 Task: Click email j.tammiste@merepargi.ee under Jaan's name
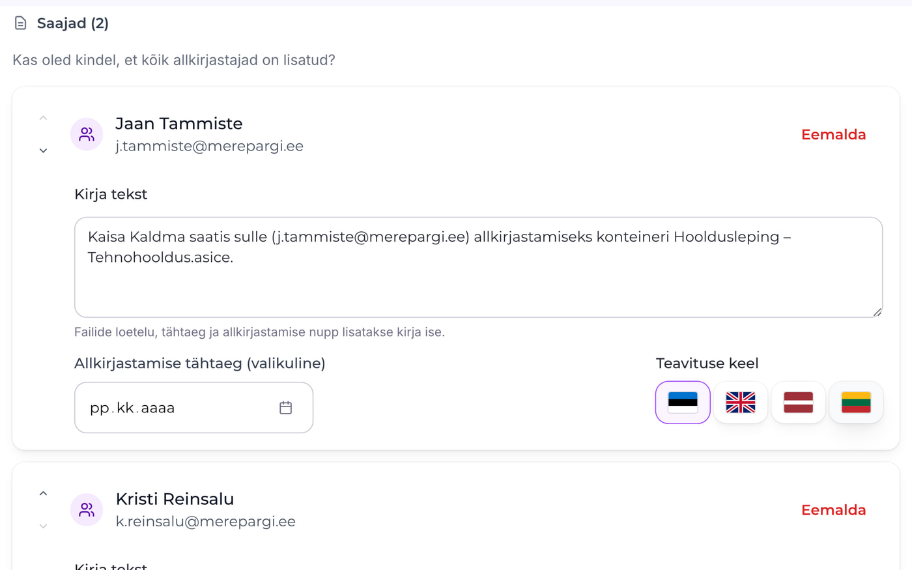(x=210, y=146)
